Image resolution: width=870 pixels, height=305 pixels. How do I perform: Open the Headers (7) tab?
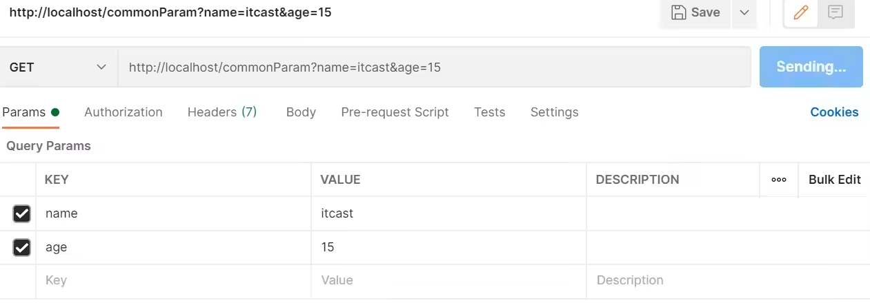click(x=222, y=112)
